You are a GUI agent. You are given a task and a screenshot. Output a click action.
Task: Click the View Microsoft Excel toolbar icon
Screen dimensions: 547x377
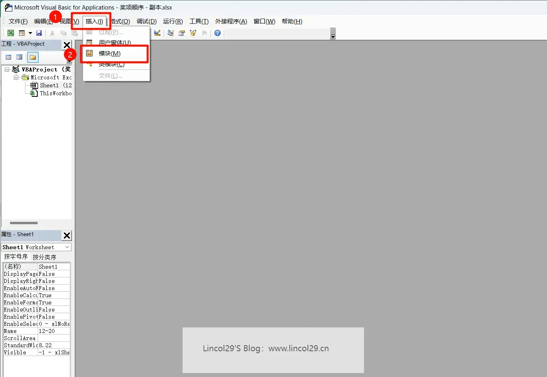[x=11, y=33]
